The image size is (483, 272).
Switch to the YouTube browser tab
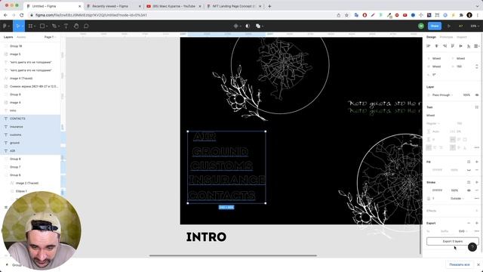pyautogui.click(x=174, y=6)
